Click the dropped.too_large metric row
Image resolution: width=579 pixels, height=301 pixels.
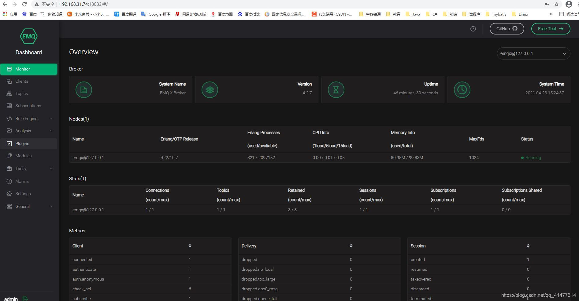(320, 279)
